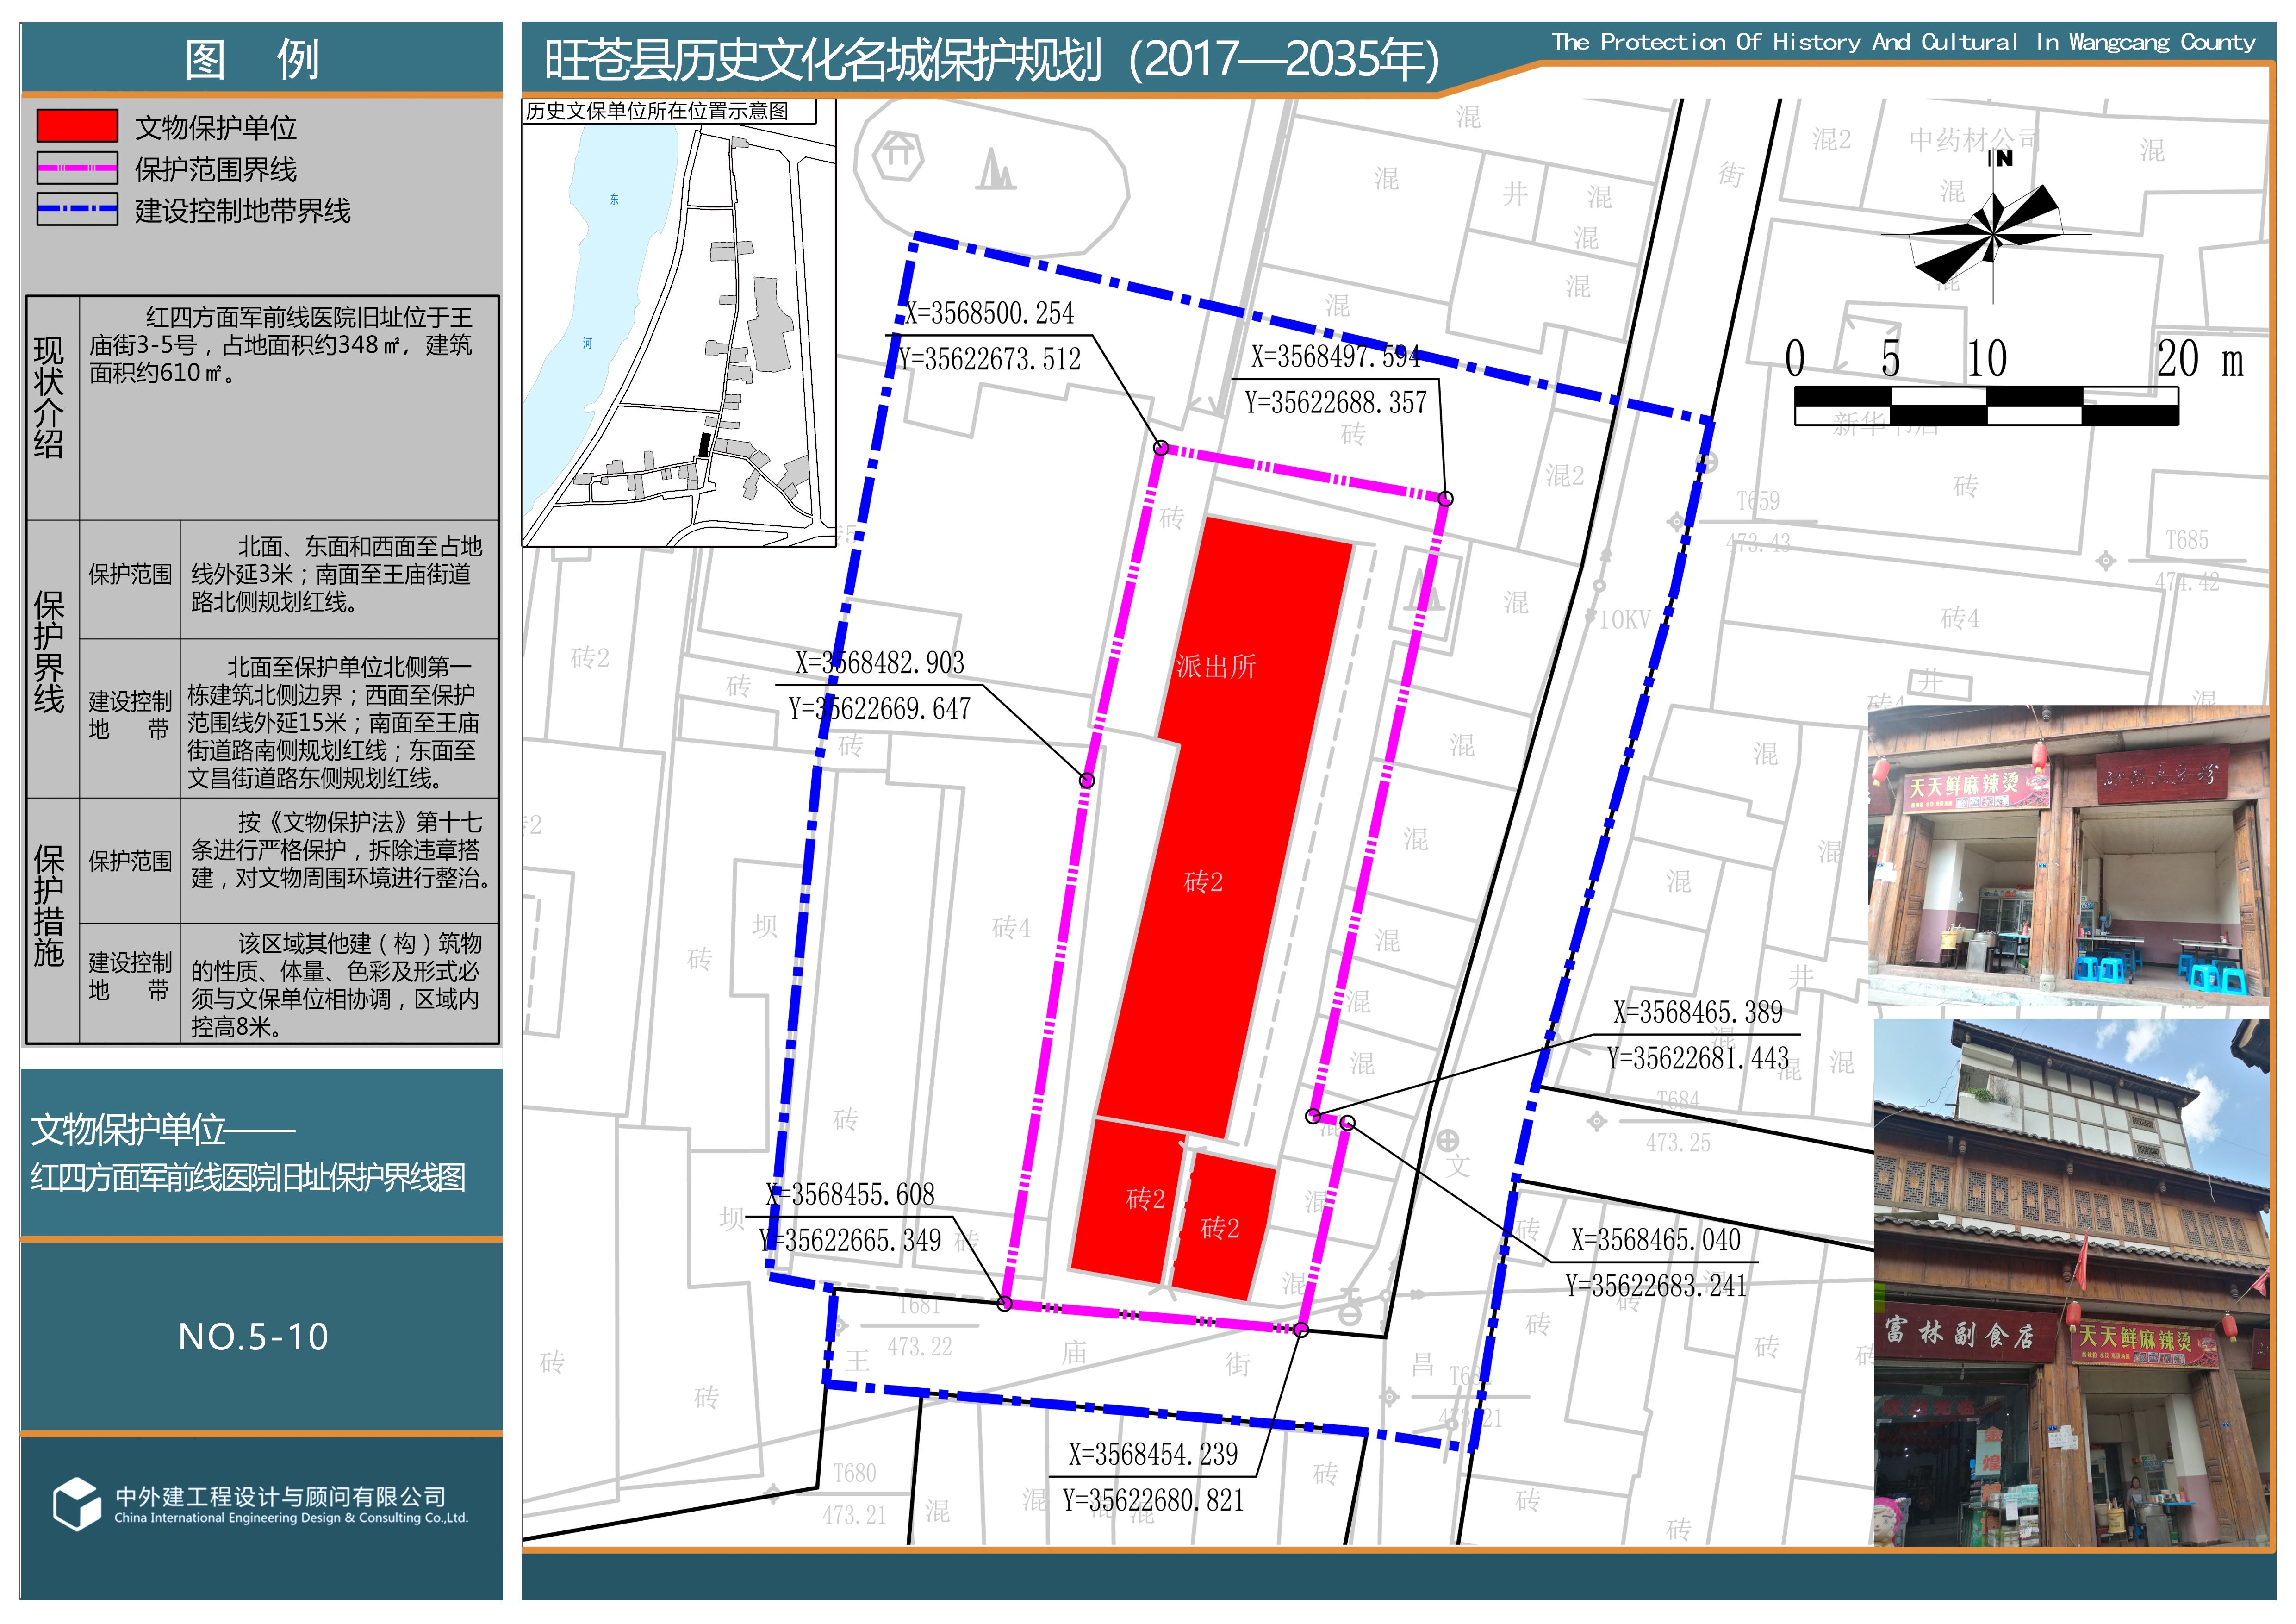Click coordinate label X=3568500.254

coord(990,314)
